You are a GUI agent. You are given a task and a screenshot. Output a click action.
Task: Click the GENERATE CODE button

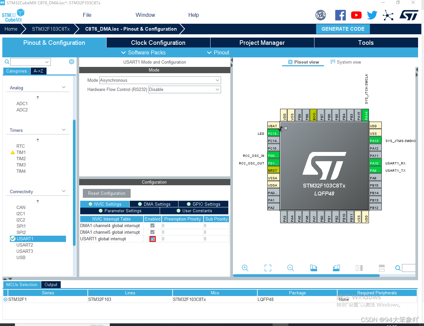343,29
